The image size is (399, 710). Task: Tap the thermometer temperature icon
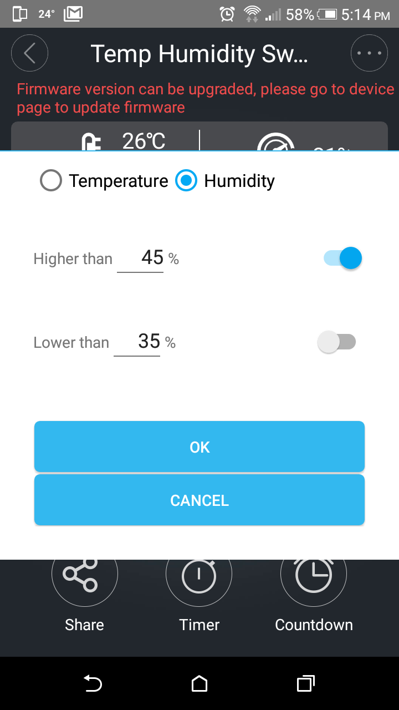click(x=91, y=141)
